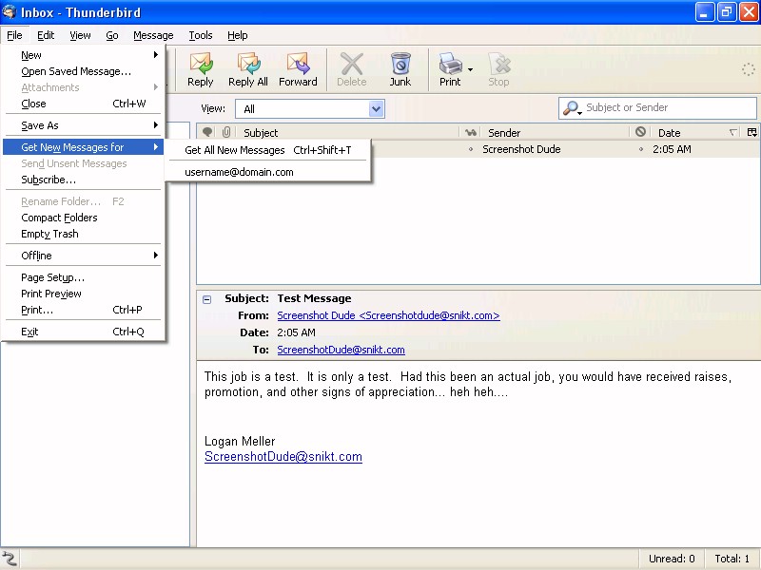This screenshot has height=570, width=761.
Task: Click the signature email link in body
Action: click(x=283, y=457)
